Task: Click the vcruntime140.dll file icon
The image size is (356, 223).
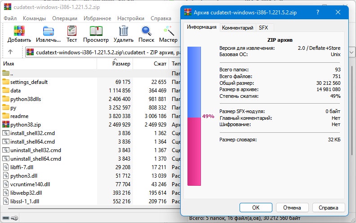Action: coord(6,184)
